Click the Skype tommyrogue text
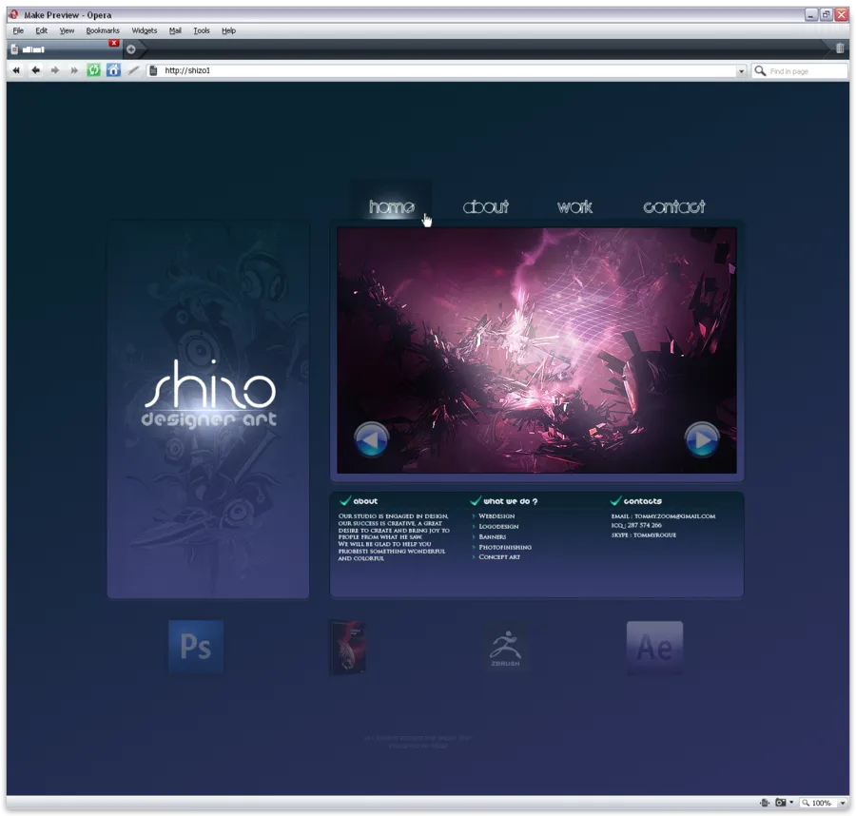This screenshot has width=856, height=816. 644,535
